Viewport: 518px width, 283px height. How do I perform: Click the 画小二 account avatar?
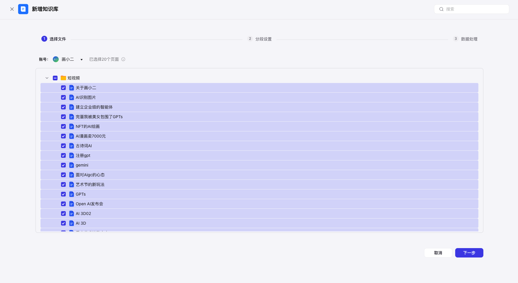pos(56,59)
